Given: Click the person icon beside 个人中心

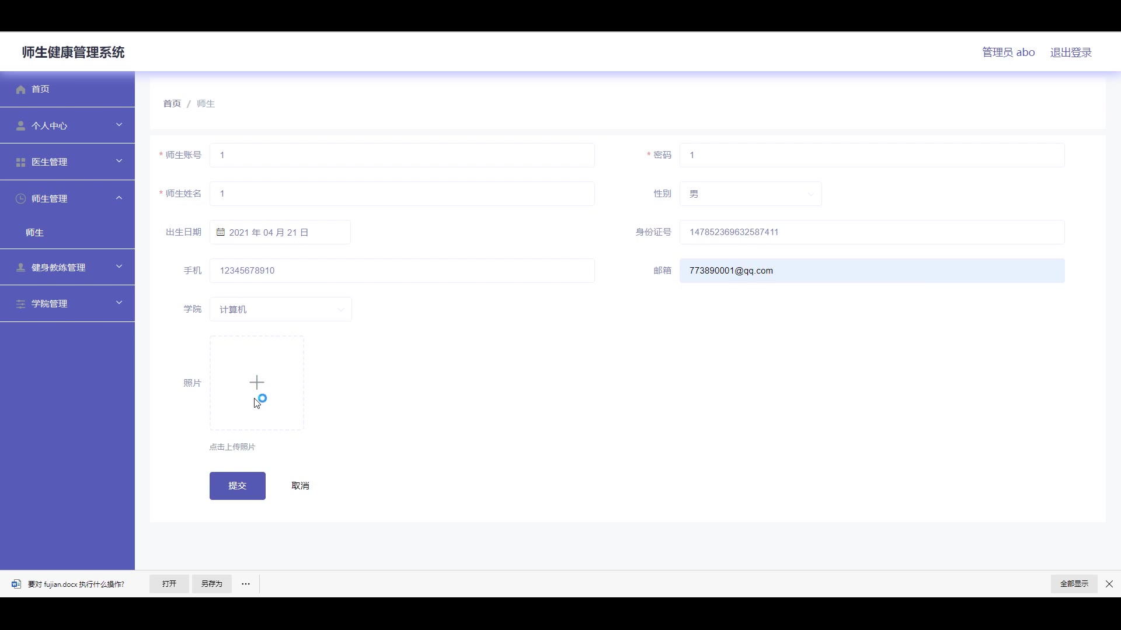Looking at the screenshot, I should click(21, 126).
